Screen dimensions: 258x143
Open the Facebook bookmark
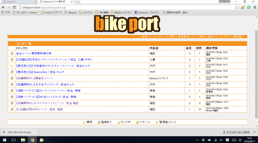click(x=147, y=13)
